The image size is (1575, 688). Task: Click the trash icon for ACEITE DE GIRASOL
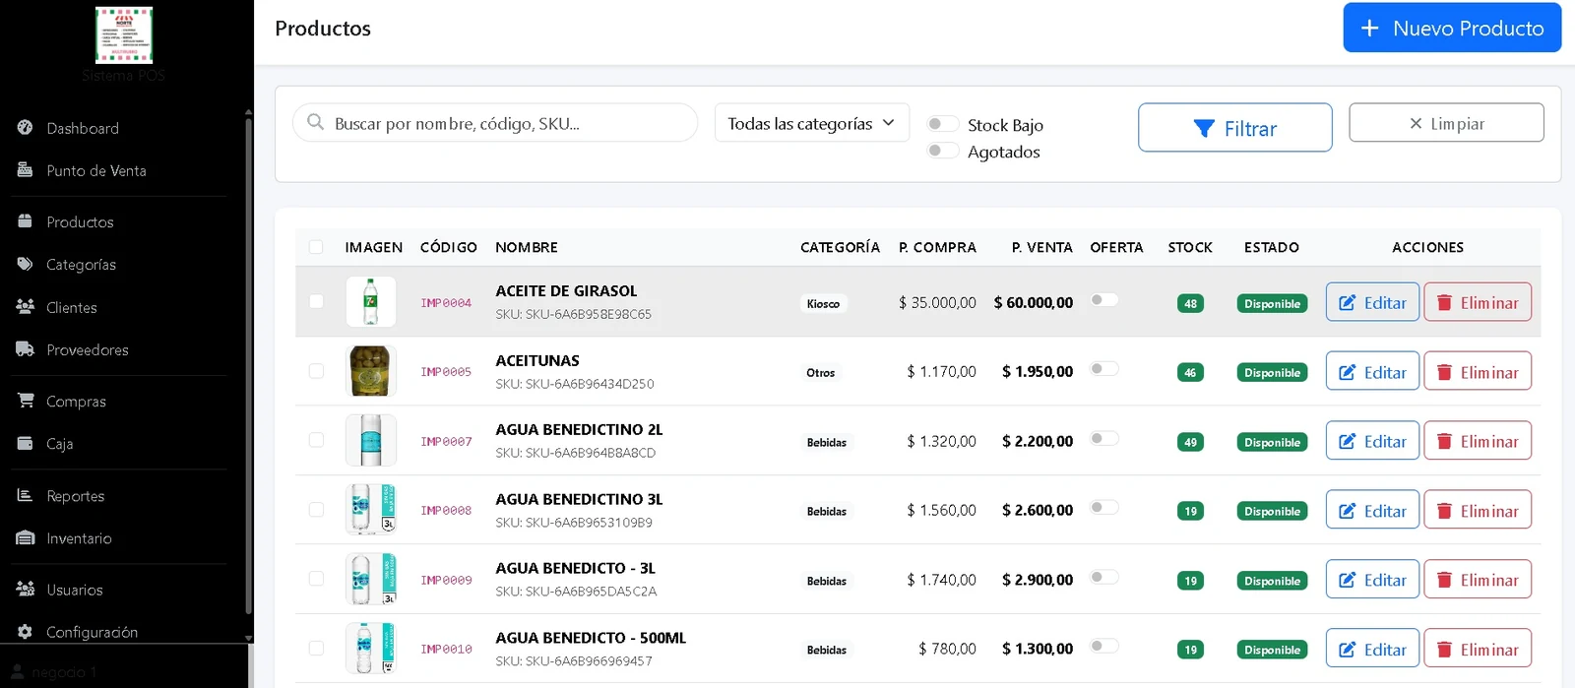click(1444, 302)
